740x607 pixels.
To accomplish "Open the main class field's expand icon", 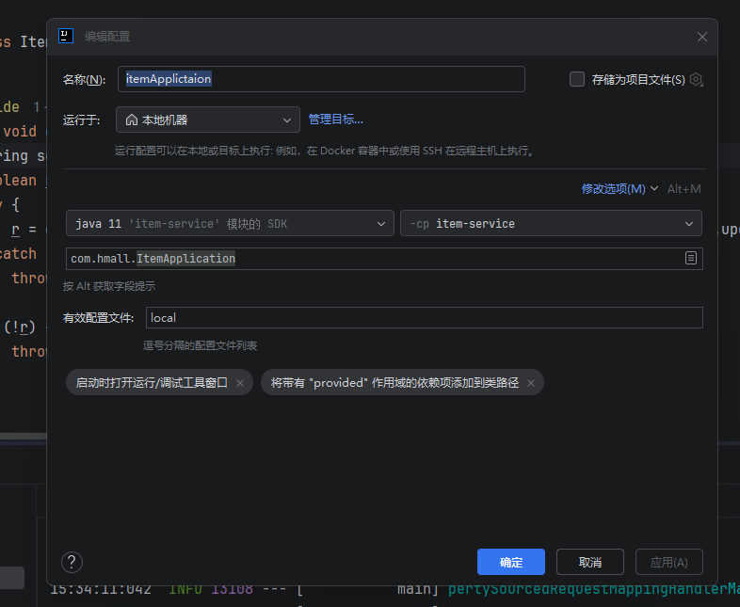I will tap(691, 258).
